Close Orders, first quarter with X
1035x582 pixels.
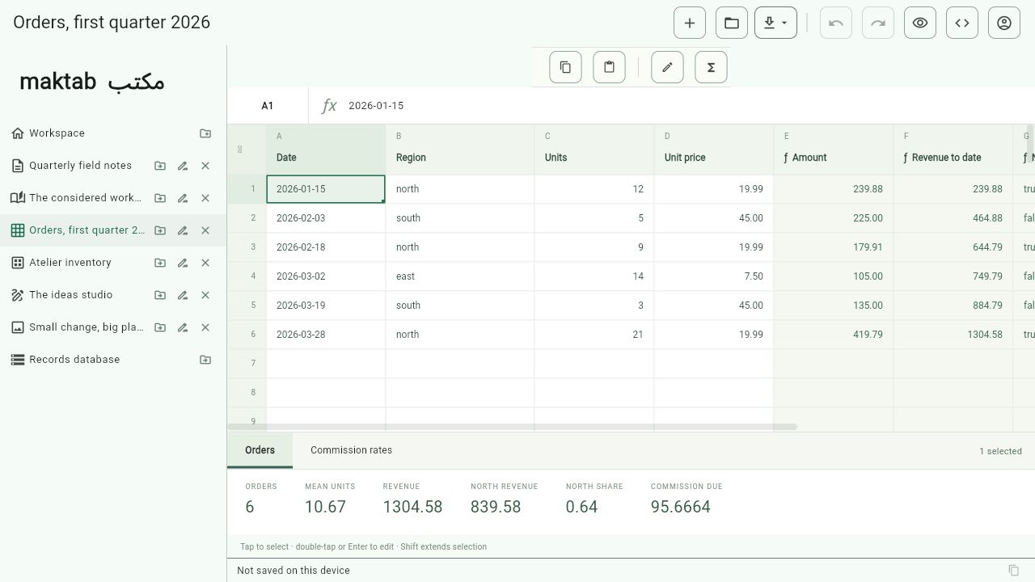click(x=205, y=230)
